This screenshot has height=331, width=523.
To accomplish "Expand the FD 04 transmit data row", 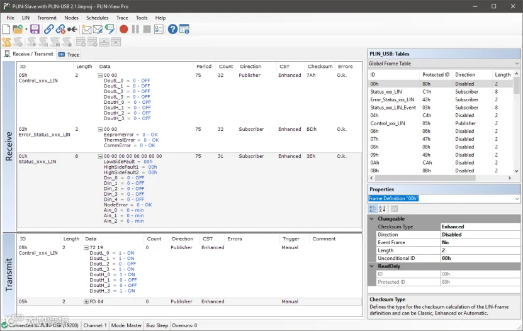I will pos(86,302).
